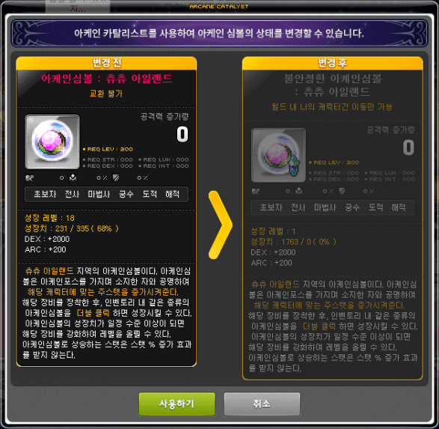Viewport: 439px width, 429px height.
Task: Click the 사용하기 green button
Action: (177, 404)
